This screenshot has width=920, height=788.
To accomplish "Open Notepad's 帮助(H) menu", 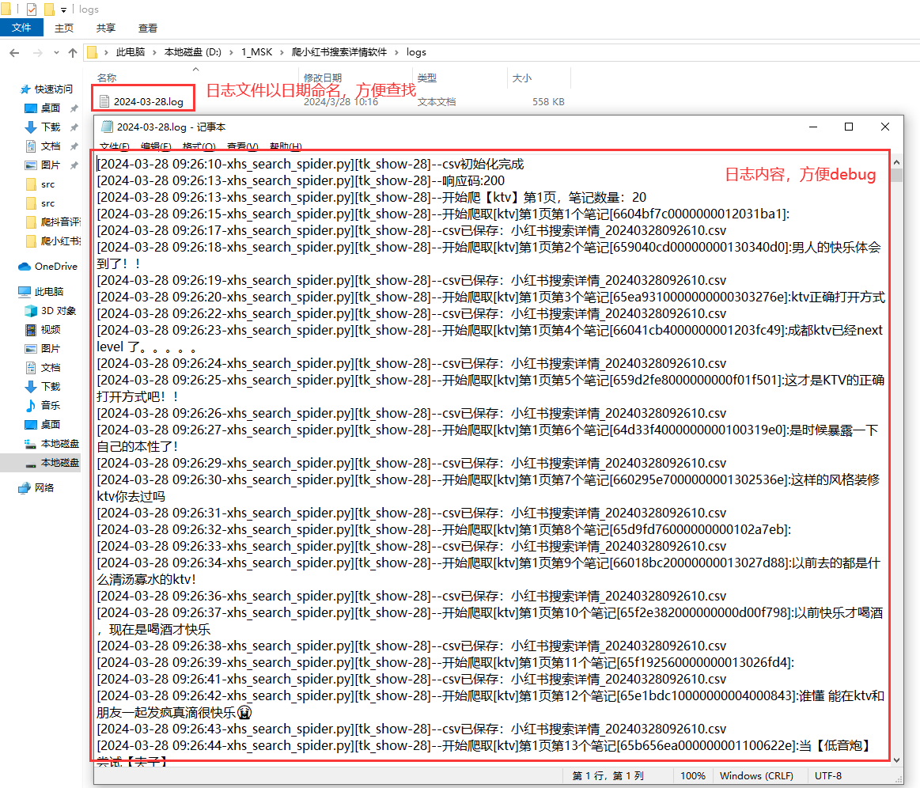I will pyautogui.click(x=286, y=146).
